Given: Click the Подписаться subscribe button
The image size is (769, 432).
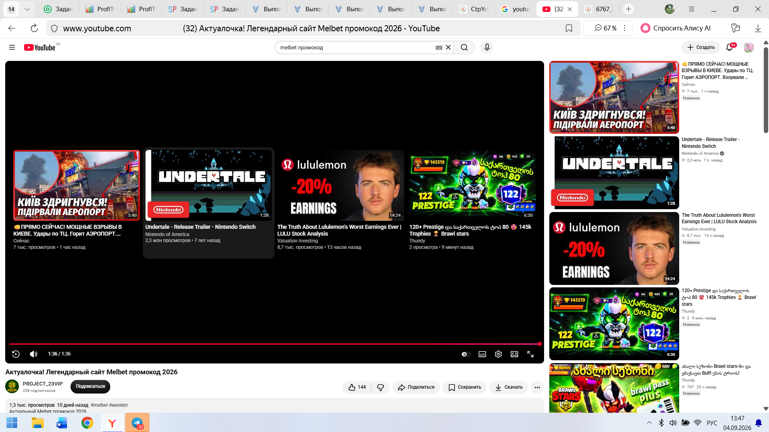Looking at the screenshot, I should (90, 387).
